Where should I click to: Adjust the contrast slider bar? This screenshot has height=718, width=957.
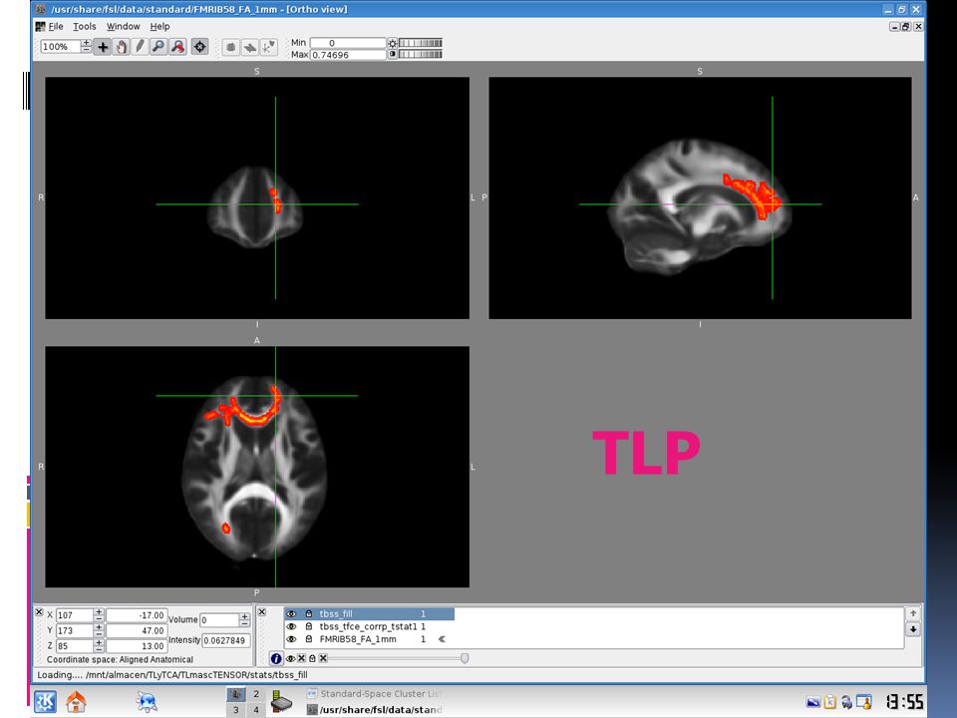click(421, 54)
